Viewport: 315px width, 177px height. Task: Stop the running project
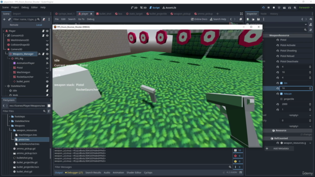point(274,8)
